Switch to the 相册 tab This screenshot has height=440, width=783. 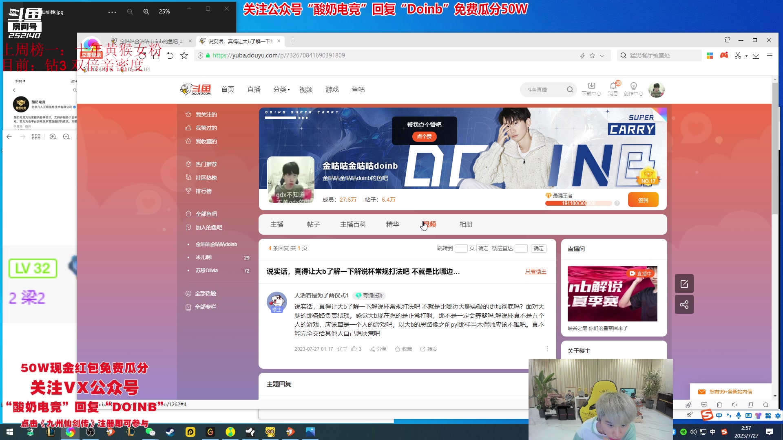coord(466,224)
